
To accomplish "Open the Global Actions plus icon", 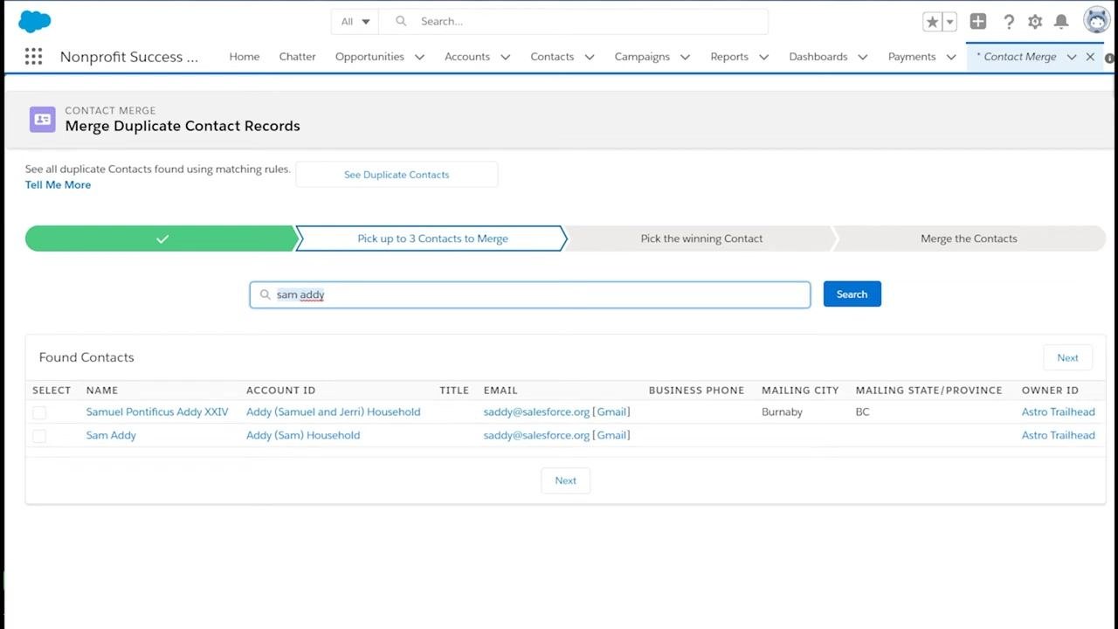I will (x=978, y=22).
